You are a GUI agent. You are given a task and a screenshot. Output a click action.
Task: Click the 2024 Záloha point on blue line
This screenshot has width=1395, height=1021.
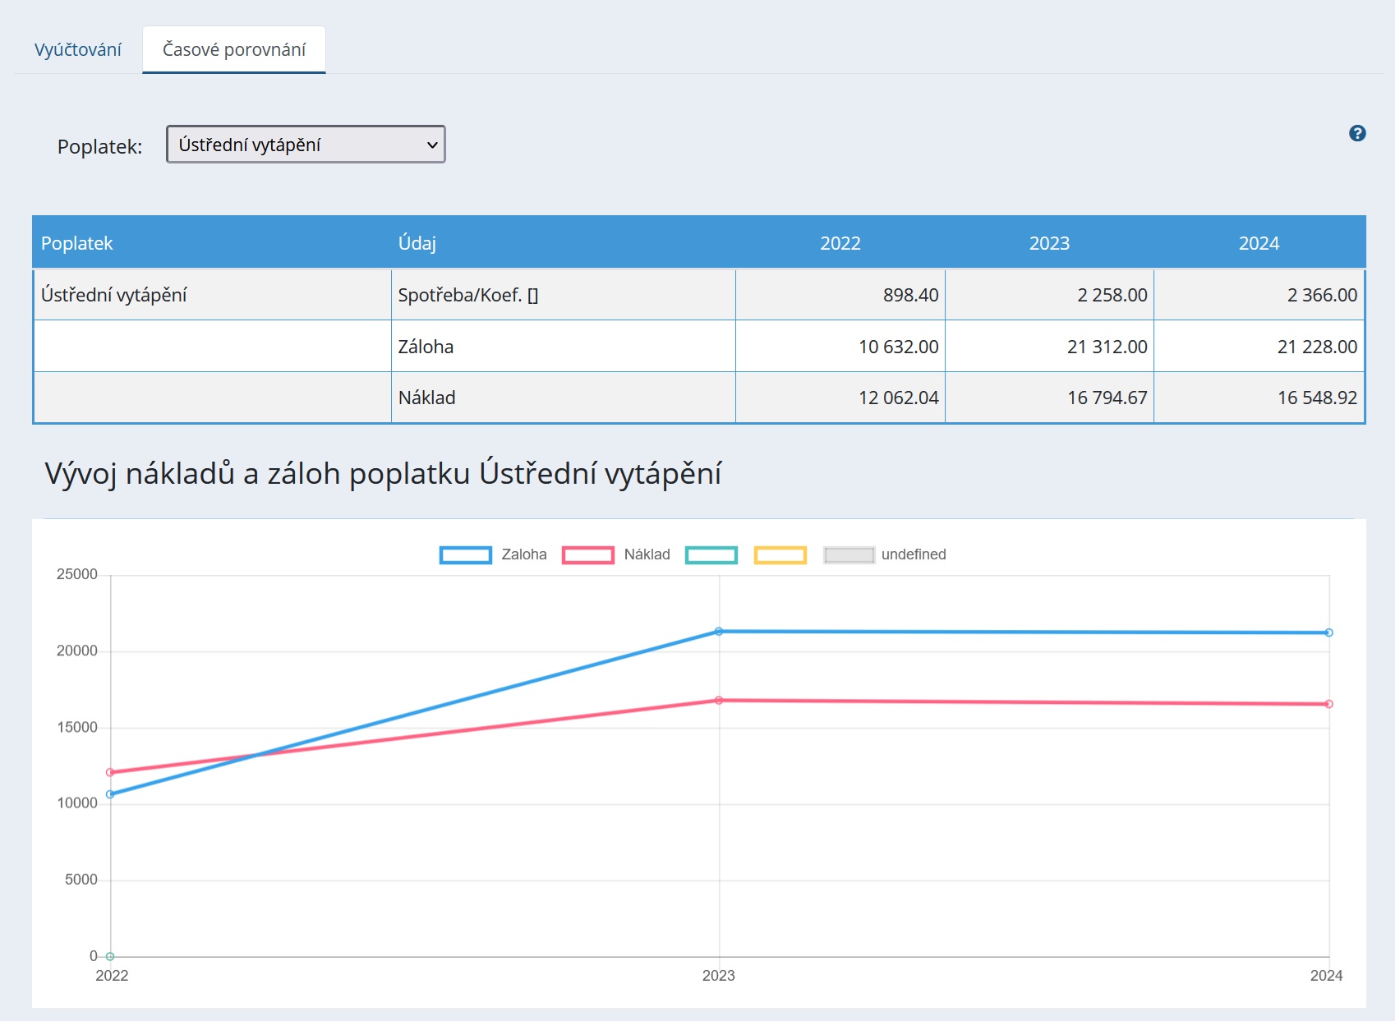point(1328,632)
